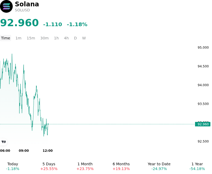212x174 pixels.
Task: Click the SOLUSD ticker symbol
Action: coord(22,10)
